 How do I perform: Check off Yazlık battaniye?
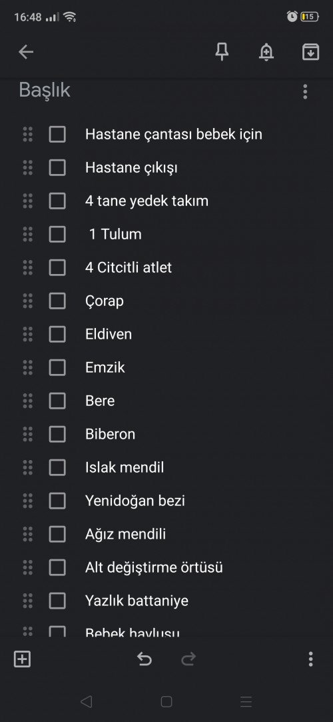[x=57, y=601]
